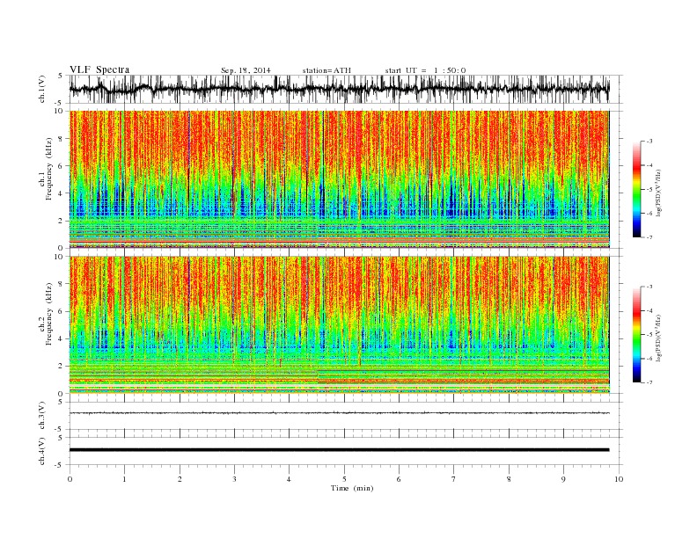
Task: Click the "9" tick on the time axis
Action: tap(563, 479)
